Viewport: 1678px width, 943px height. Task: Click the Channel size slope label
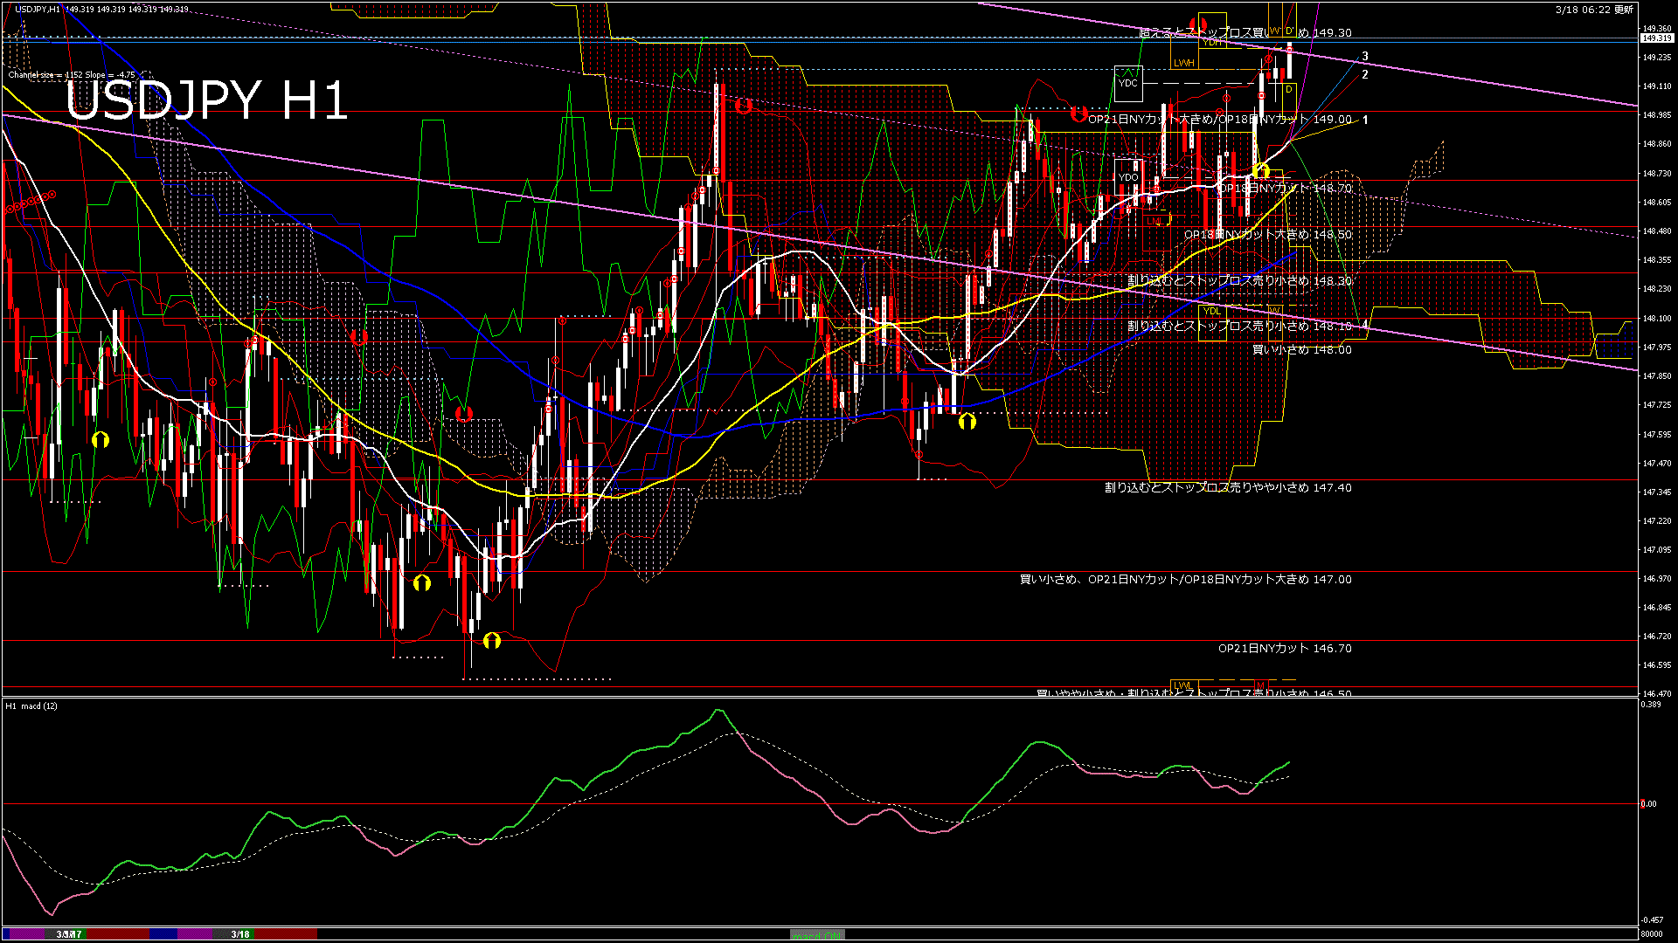(x=72, y=75)
